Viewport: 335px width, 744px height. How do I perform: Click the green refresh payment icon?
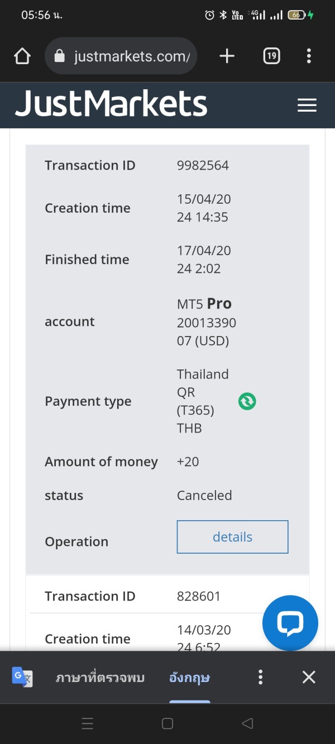[x=247, y=401]
